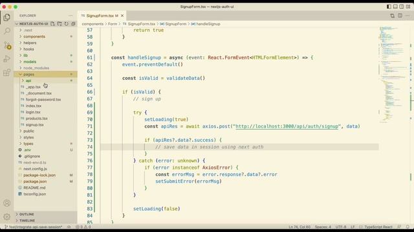Open editor more actions ellipsis
This screenshot has height=232, width=414.
pyautogui.click(x=408, y=15)
